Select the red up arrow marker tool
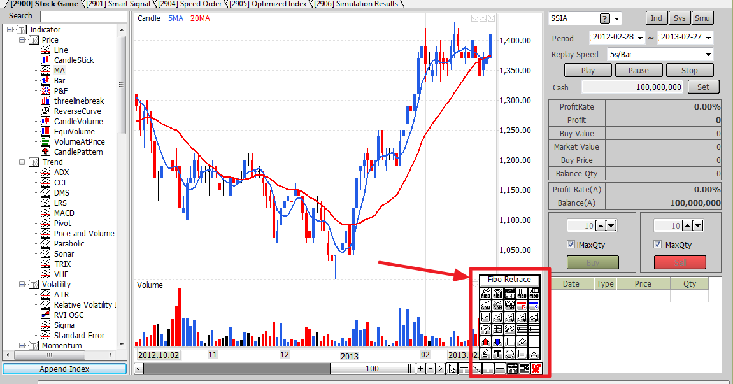733x384 pixels. click(486, 341)
